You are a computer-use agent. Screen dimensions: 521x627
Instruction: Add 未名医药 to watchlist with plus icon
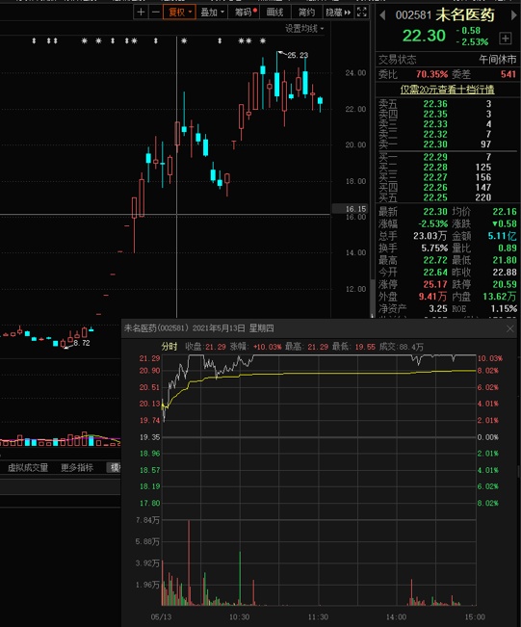click(506, 39)
